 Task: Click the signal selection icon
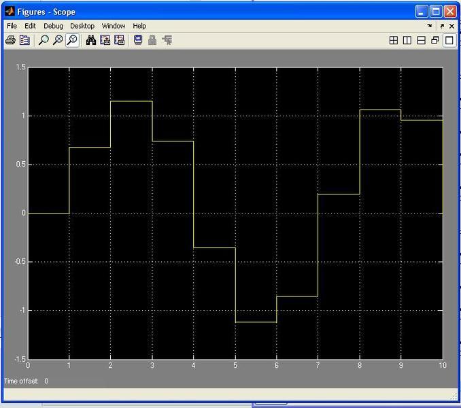[x=167, y=40]
